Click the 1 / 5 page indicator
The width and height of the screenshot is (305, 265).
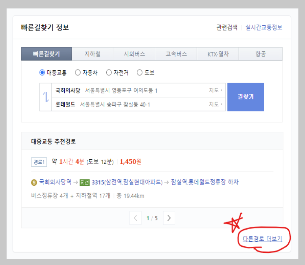pyautogui.click(x=152, y=218)
